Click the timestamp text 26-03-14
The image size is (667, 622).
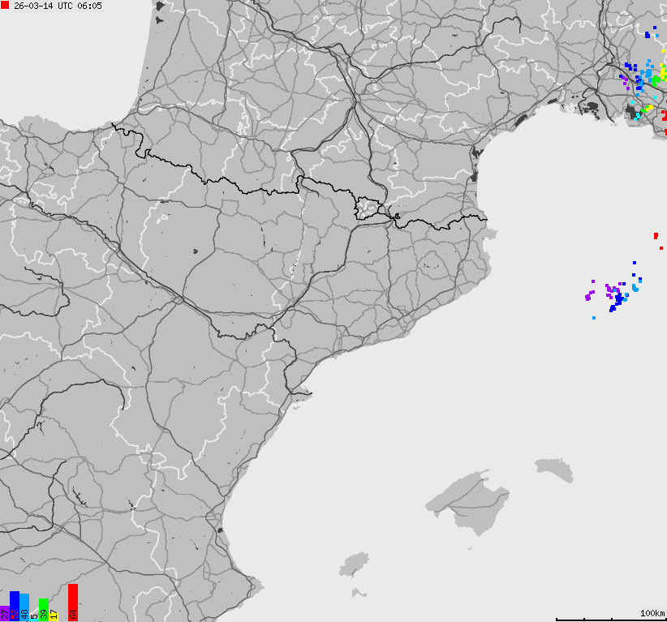click(x=32, y=6)
